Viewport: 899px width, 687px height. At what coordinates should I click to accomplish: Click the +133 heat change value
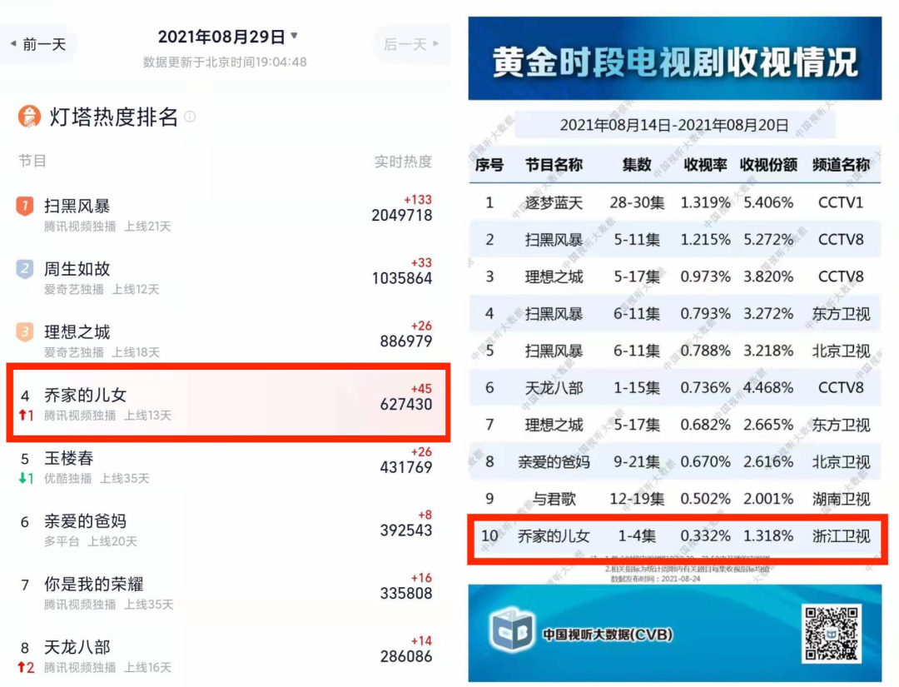point(418,200)
